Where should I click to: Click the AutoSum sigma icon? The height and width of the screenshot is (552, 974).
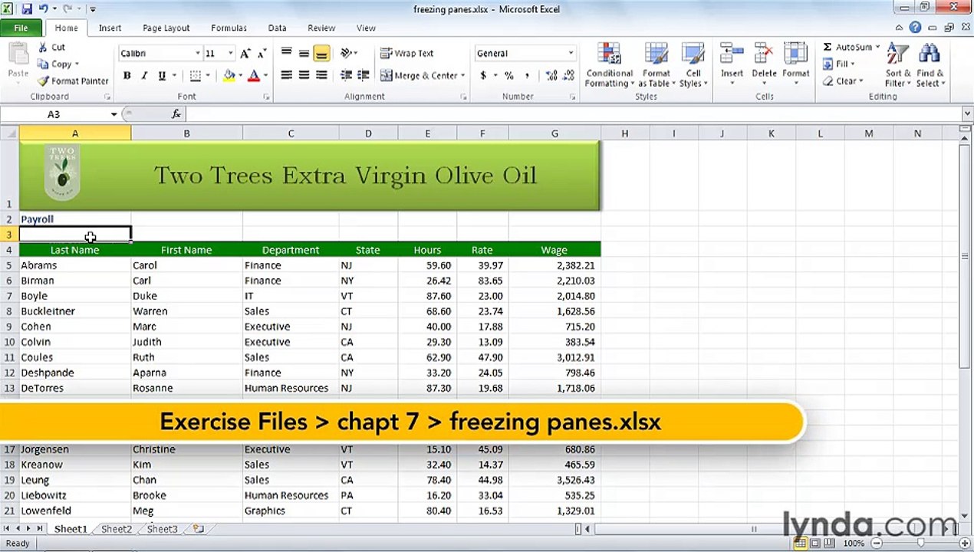coord(828,47)
